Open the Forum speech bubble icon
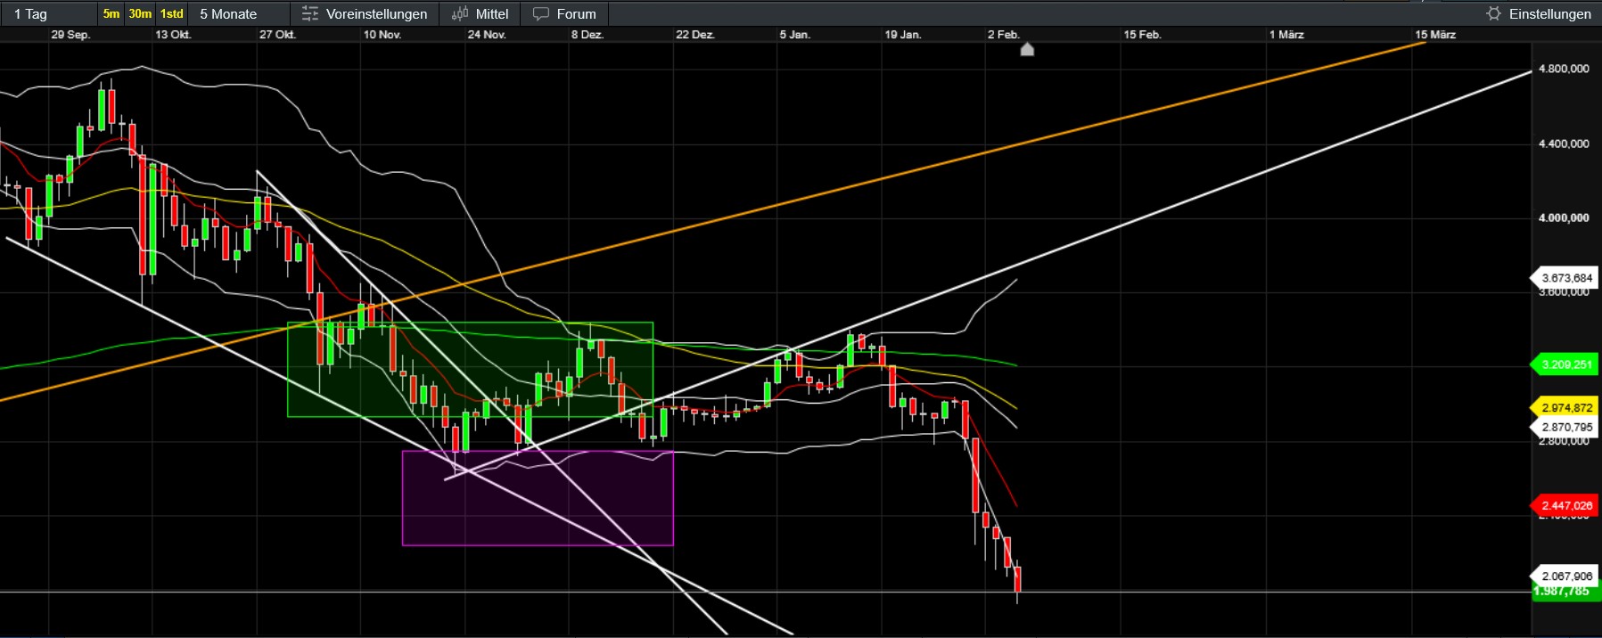This screenshot has width=1602, height=638. (x=541, y=13)
